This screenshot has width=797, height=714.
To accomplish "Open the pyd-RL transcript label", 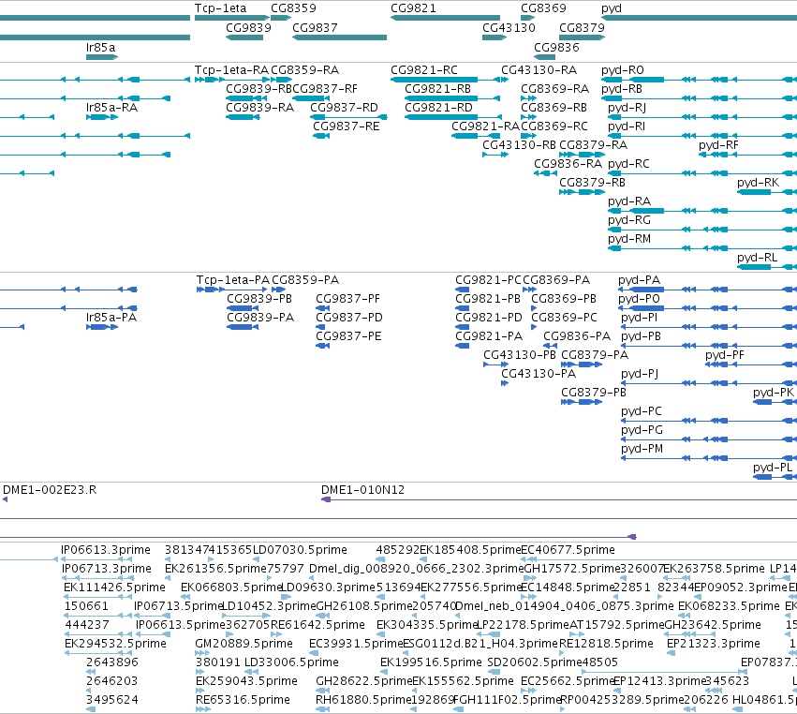I will tap(758, 258).
